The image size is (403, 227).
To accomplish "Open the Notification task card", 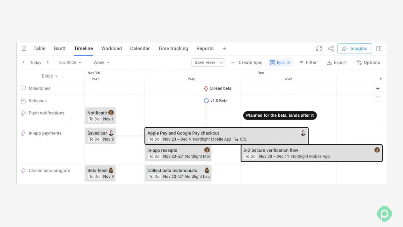I will click(x=100, y=116).
